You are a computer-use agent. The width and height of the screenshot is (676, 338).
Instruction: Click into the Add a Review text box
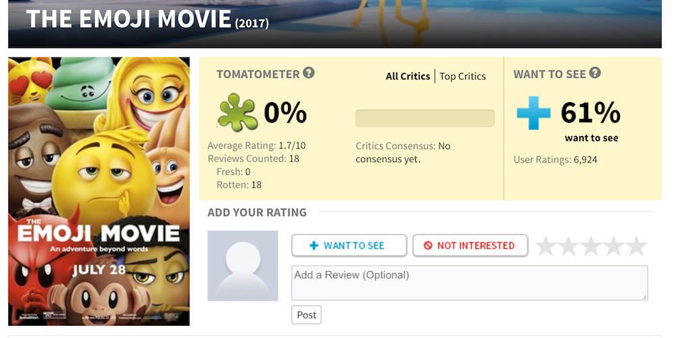(469, 283)
